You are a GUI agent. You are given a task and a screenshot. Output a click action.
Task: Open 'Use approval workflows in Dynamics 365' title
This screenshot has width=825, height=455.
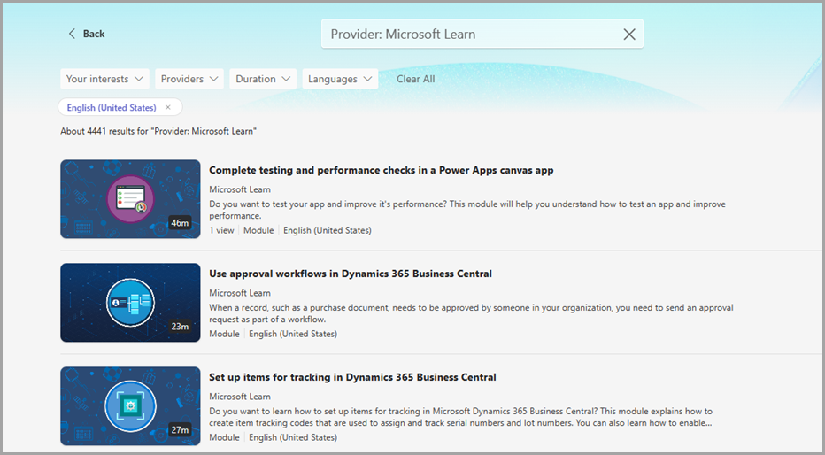click(x=351, y=274)
